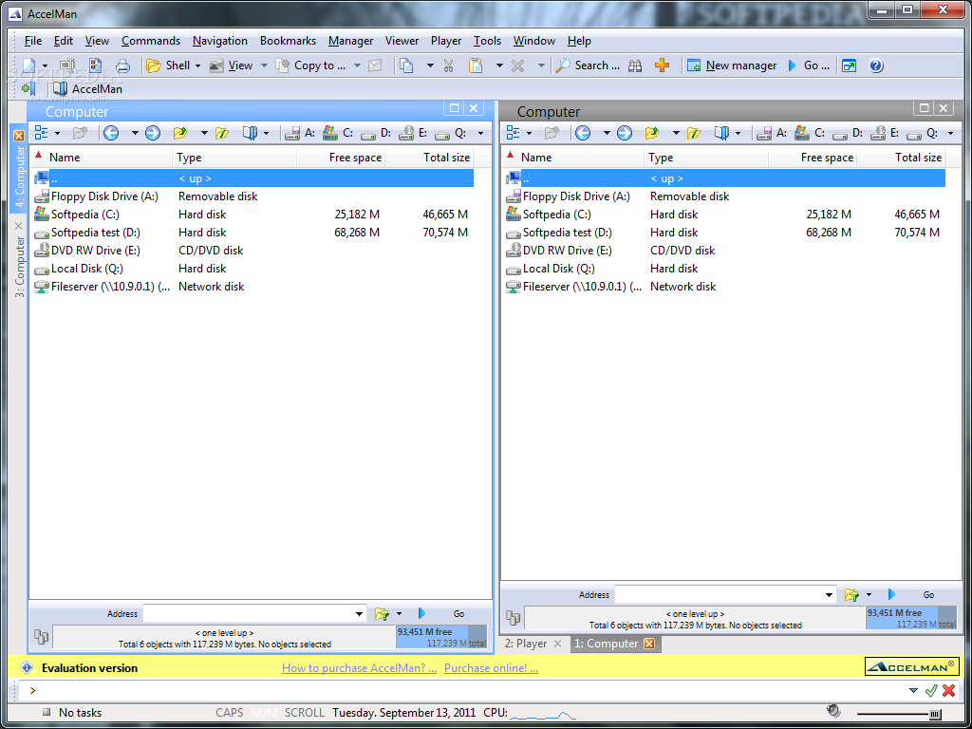Open the Commands menu
Screen dimensions: 972x729
(x=151, y=41)
